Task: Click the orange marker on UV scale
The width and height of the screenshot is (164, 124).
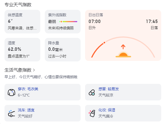Action: [x=61, y=22]
